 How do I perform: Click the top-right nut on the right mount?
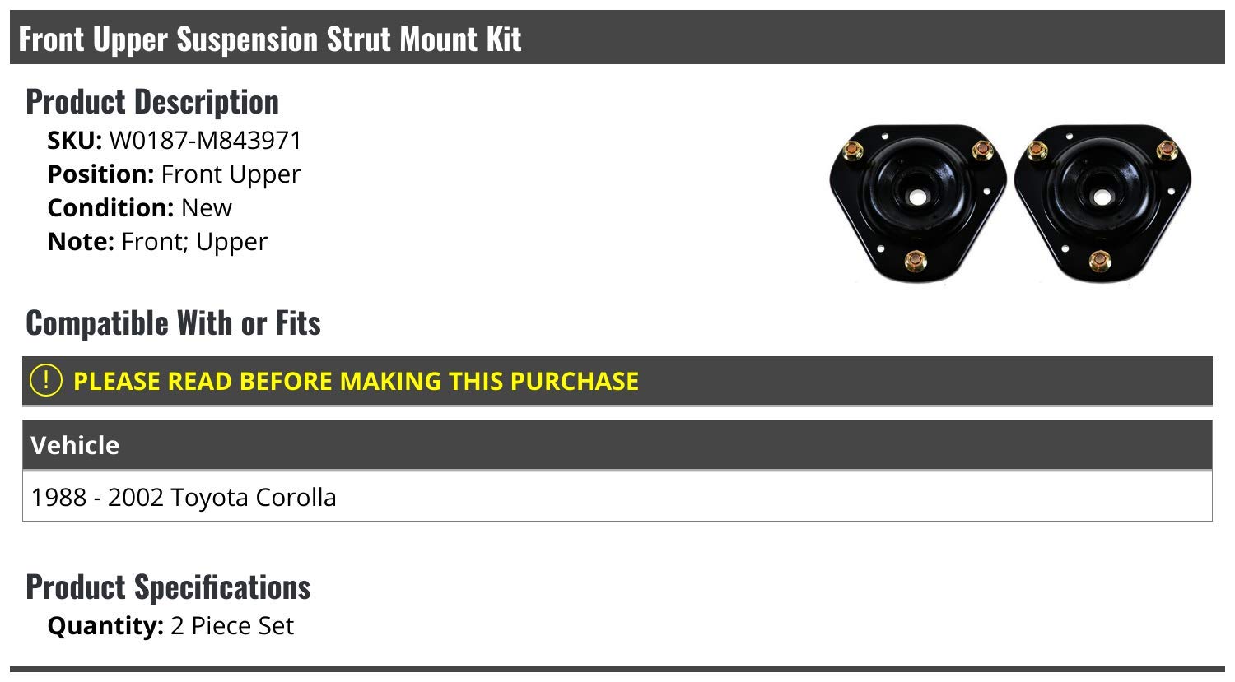[x=1167, y=150]
